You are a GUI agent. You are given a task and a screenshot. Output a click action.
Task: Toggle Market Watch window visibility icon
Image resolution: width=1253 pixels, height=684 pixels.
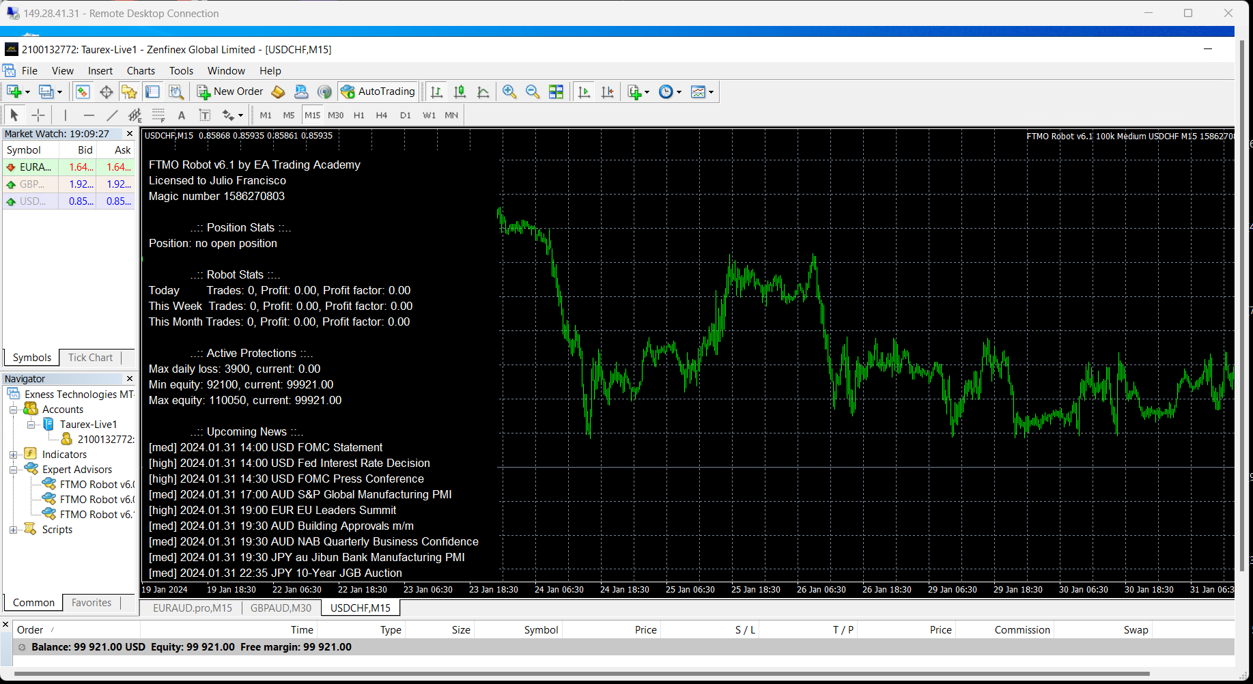tap(83, 91)
